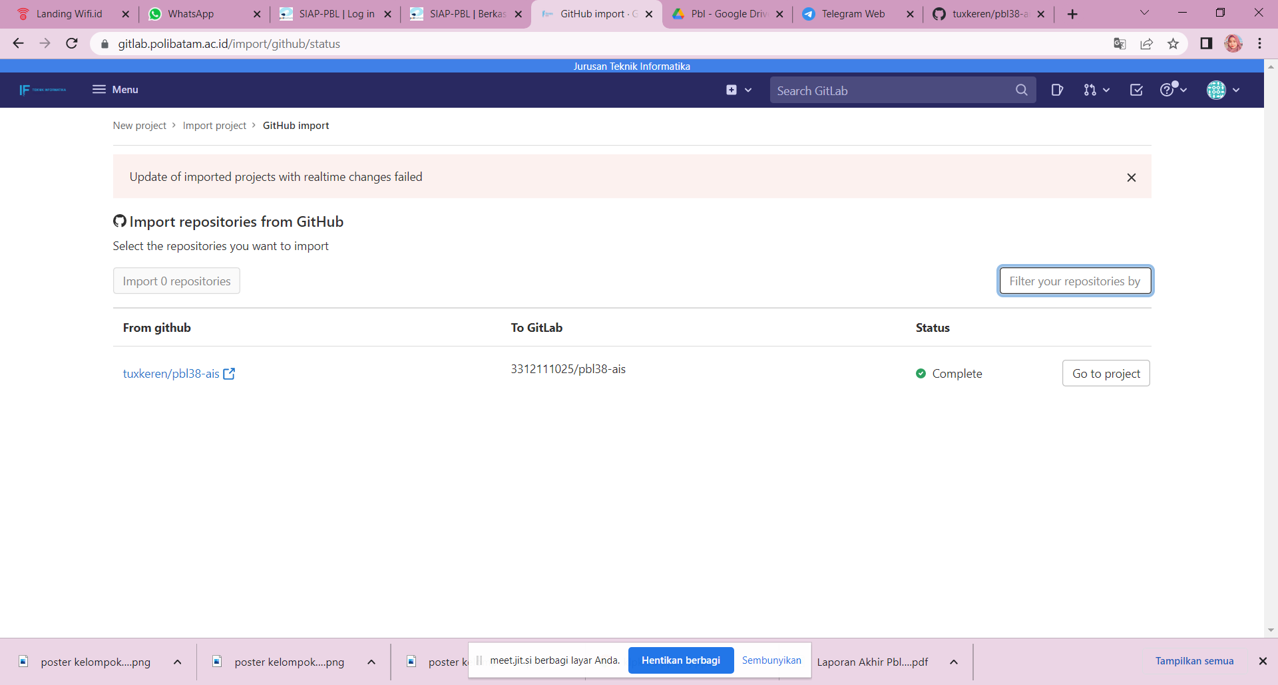
Task: Click the Translate page icon
Action: point(1120,44)
